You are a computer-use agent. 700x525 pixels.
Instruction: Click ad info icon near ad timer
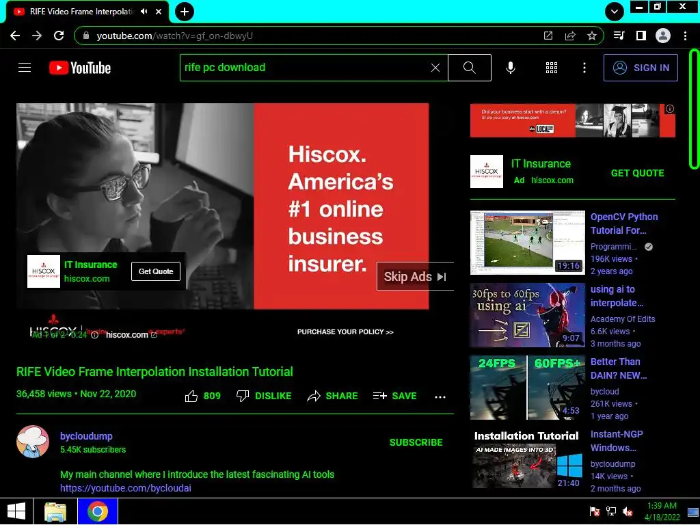(x=94, y=335)
